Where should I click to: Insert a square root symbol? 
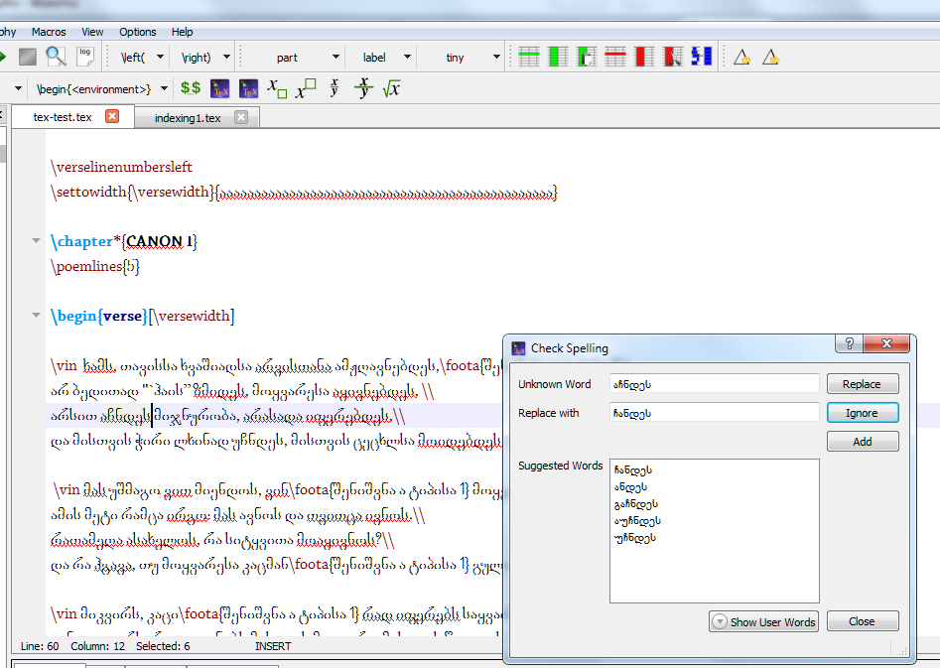pyautogui.click(x=391, y=88)
